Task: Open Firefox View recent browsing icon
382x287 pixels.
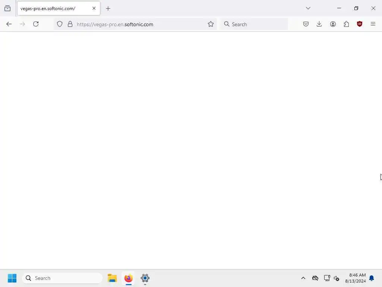Action: pyautogui.click(x=7, y=8)
